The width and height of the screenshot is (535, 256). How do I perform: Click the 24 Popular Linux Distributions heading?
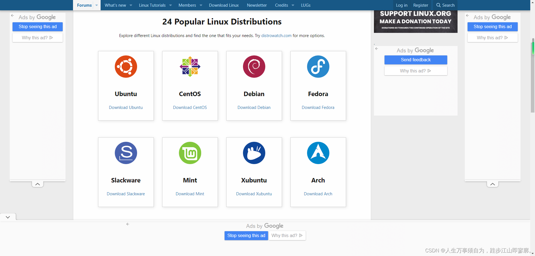[x=222, y=22]
